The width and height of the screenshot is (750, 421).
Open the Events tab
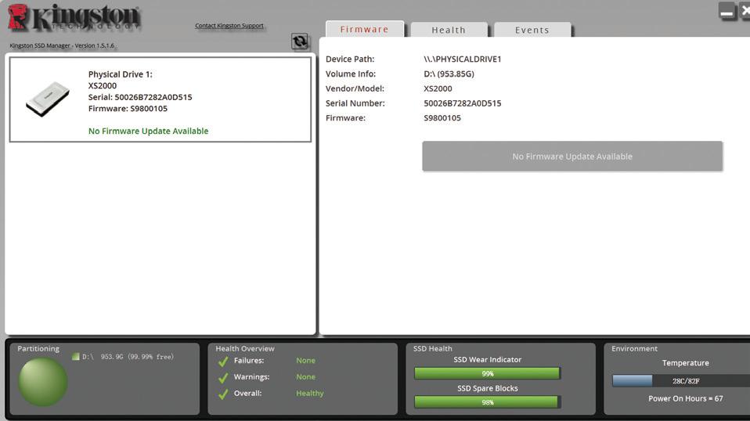point(532,30)
